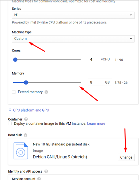The width and height of the screenshot is (139, 180).
Task: Click the Memory slider handle
Action: pyautogui.click(x=26, y=82)
